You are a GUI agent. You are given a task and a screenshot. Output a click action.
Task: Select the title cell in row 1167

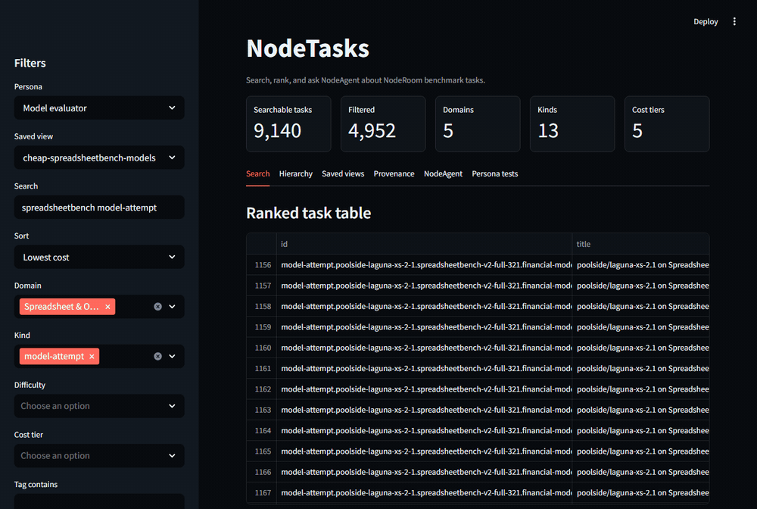640,493
